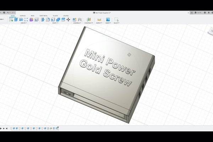Choose the Revolve tool
The width and height of the screenshot is (213, 142).
(x=21, y=20)
